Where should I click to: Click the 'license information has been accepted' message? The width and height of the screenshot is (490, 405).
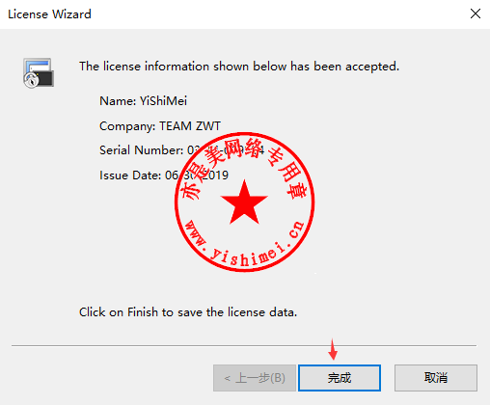pos(239,67)
